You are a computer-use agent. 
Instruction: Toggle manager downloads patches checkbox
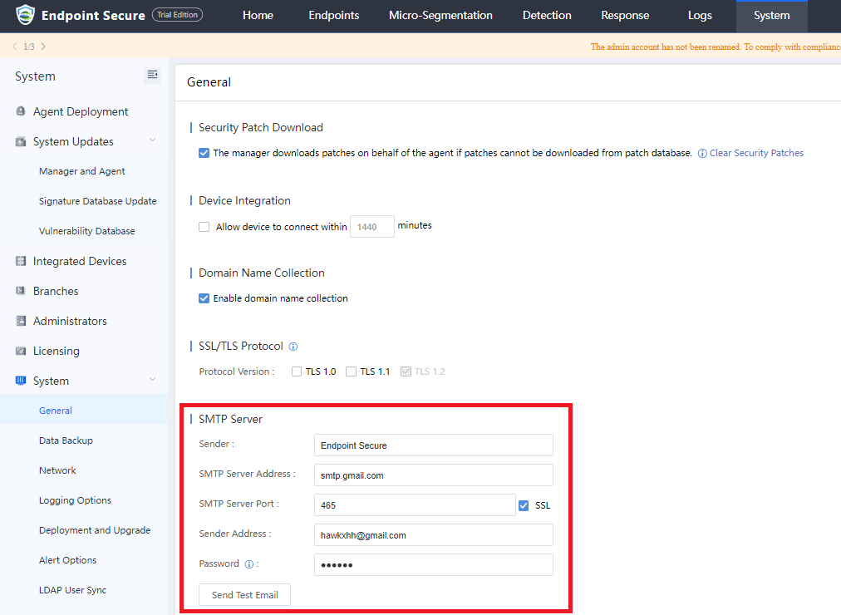[204, 153]
